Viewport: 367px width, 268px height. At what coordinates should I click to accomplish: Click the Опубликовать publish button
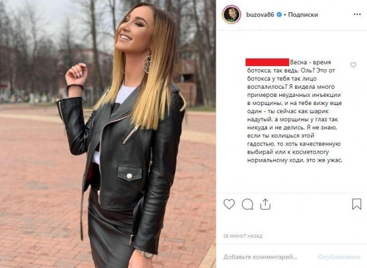(339, 257)
